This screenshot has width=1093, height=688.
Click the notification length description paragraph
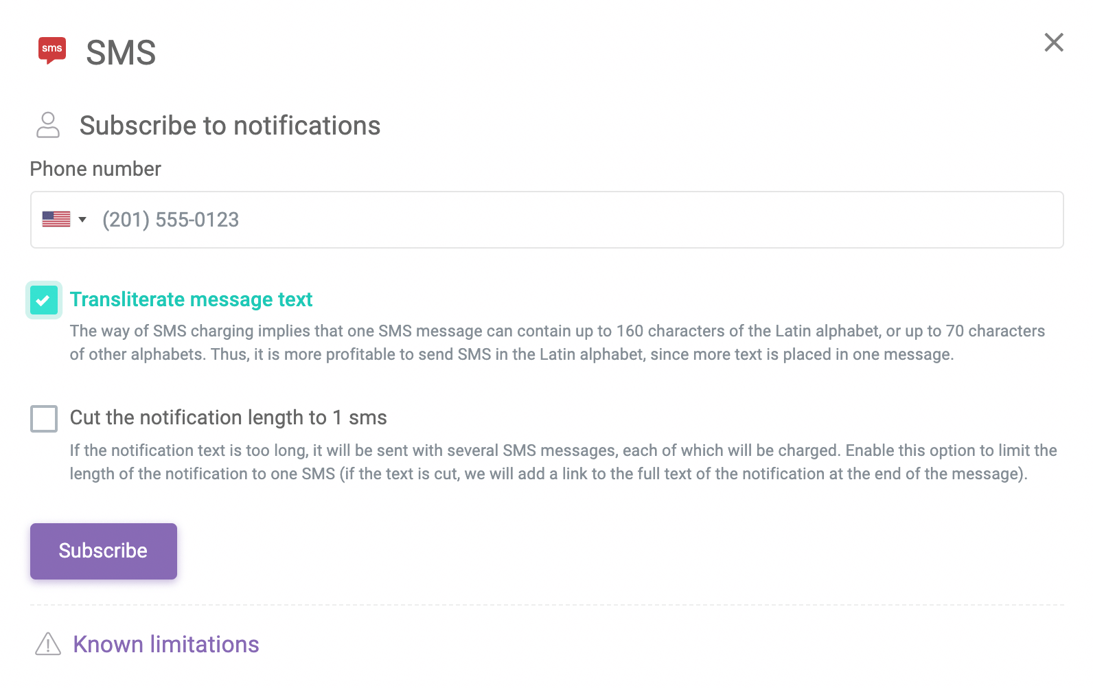click(564, 462)
